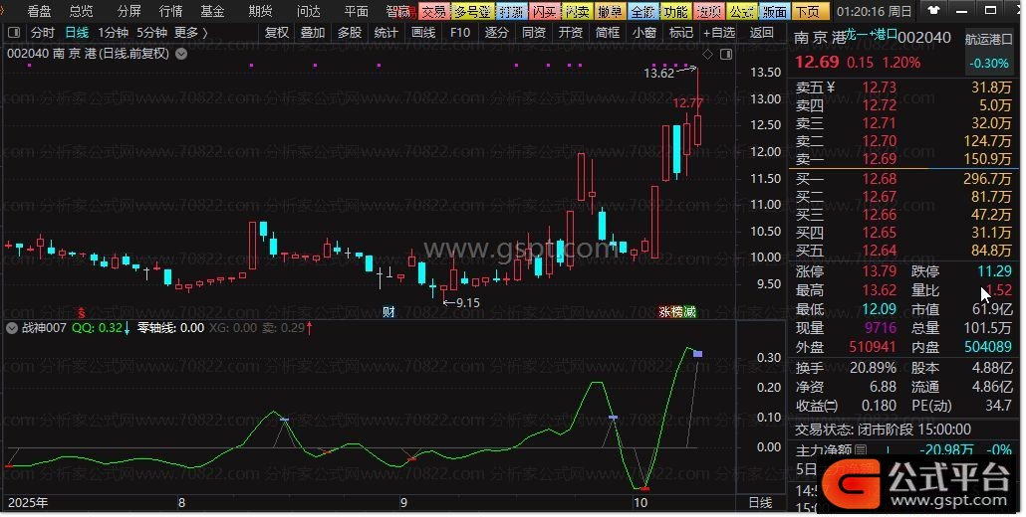Toggle the left panel icon beside 分时
The height and width of the screenshot is (517, 1026).
pyautogui.click(x=13, y=32)
